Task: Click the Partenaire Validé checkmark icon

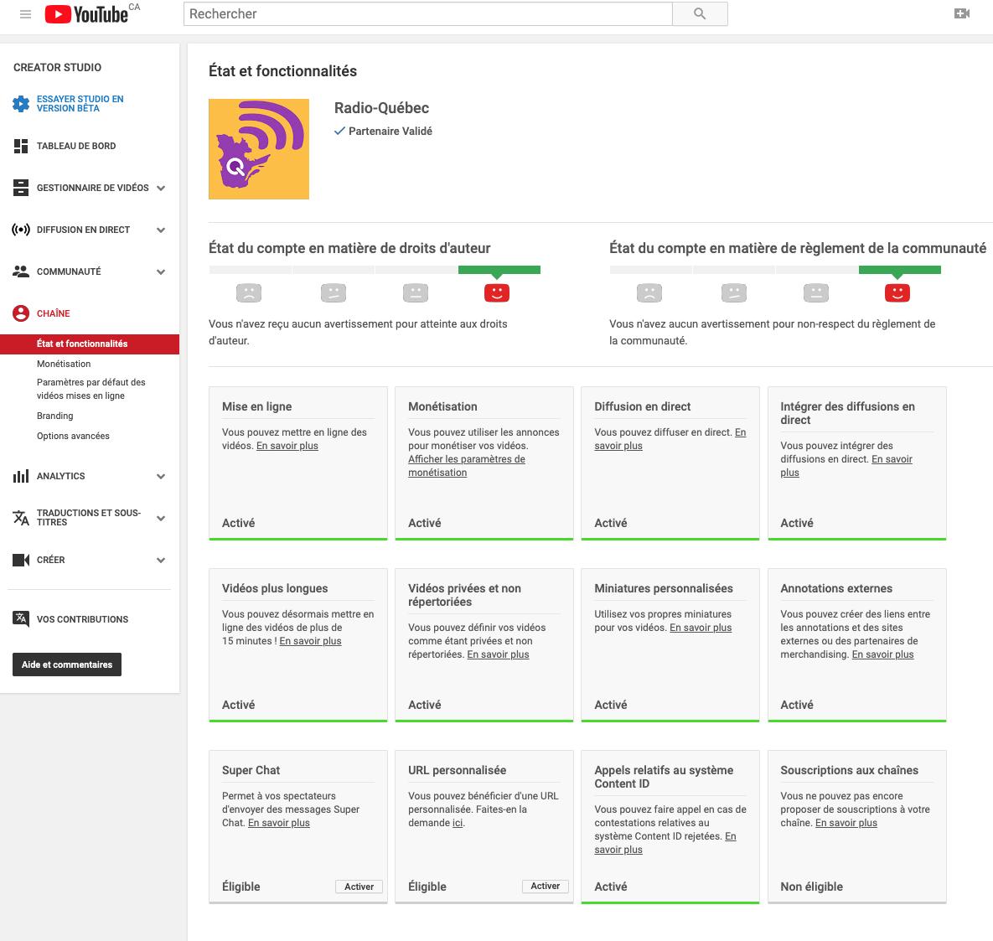Action: click(339, 131)
